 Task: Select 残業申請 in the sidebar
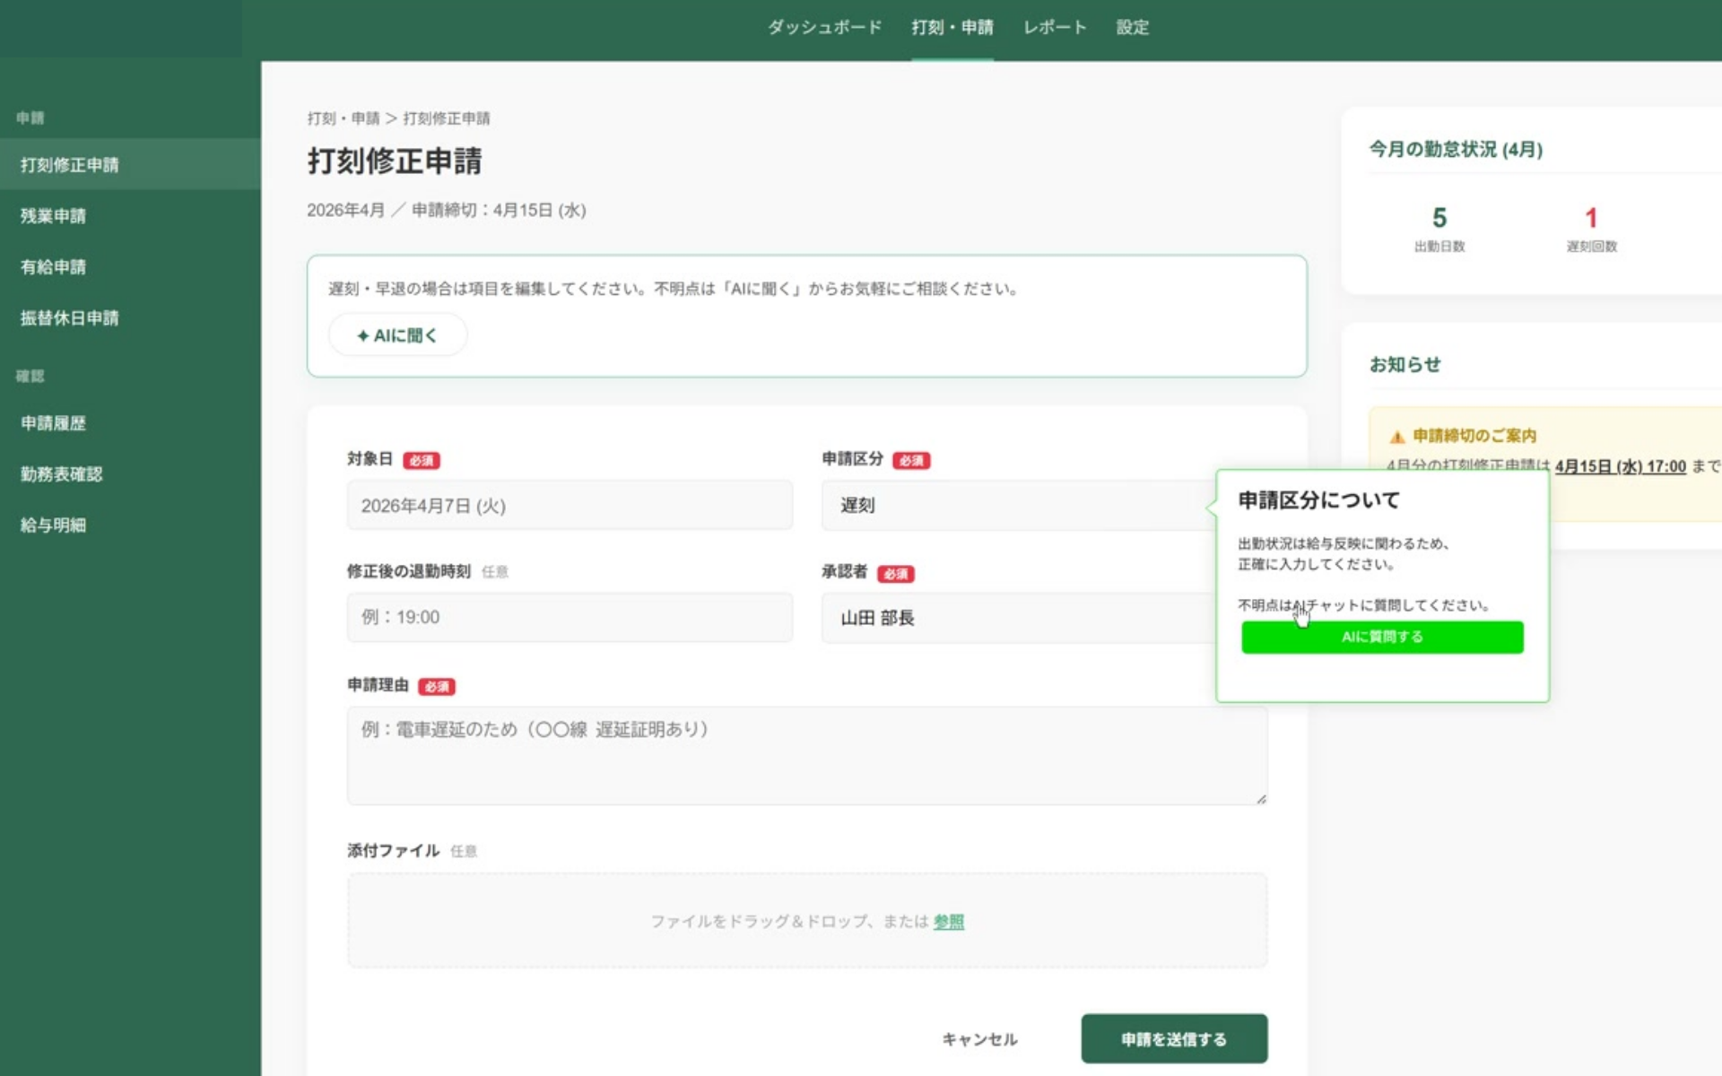[54, 216]
